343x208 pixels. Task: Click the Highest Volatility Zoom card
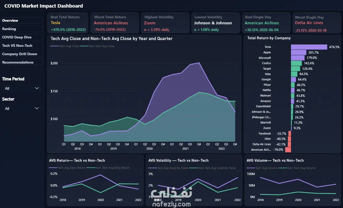point(166,23)
